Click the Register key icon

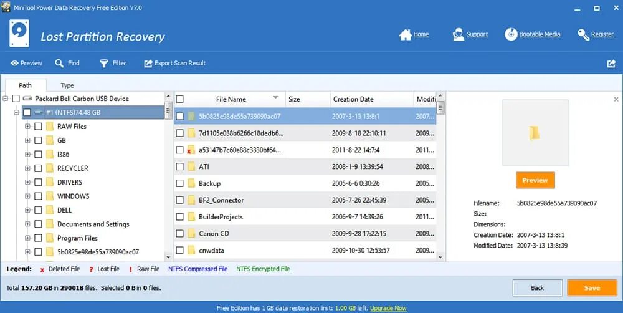pyautogui.click(x=583, y=34)
